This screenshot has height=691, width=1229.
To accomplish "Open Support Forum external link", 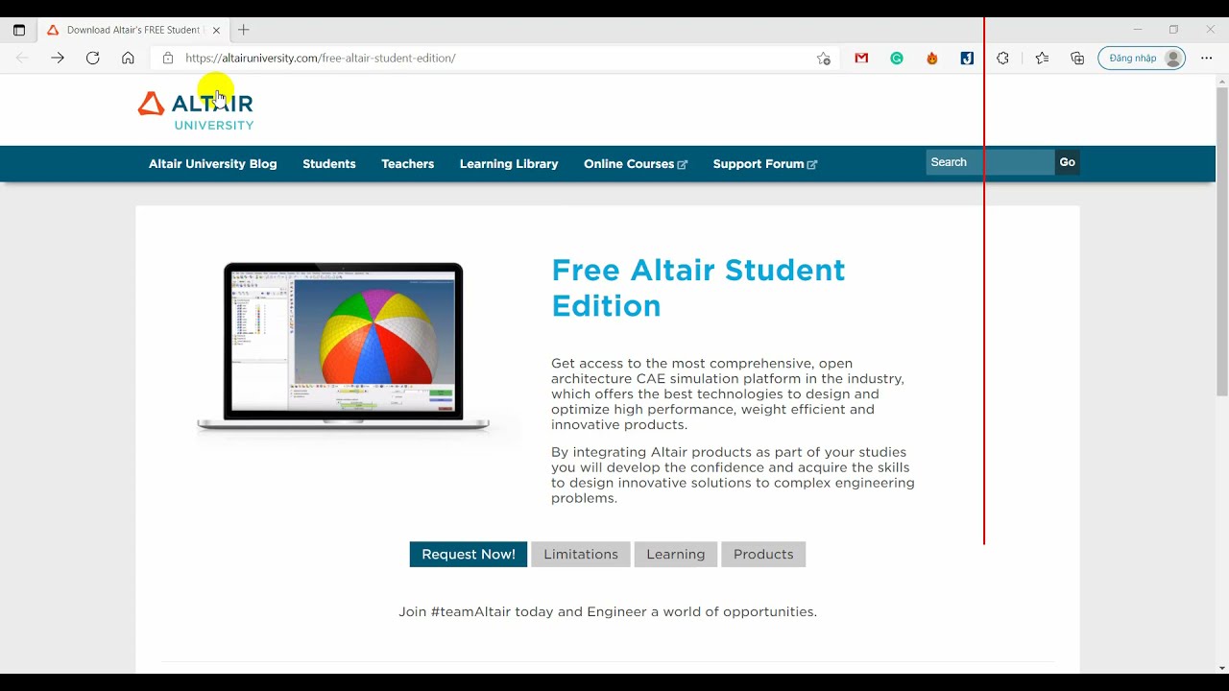I will [x=765, y=164].
